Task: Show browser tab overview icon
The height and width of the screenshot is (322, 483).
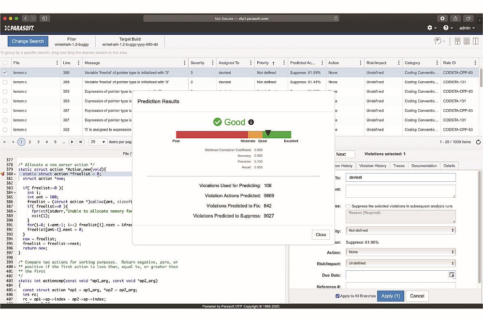Action: [468, 18]
